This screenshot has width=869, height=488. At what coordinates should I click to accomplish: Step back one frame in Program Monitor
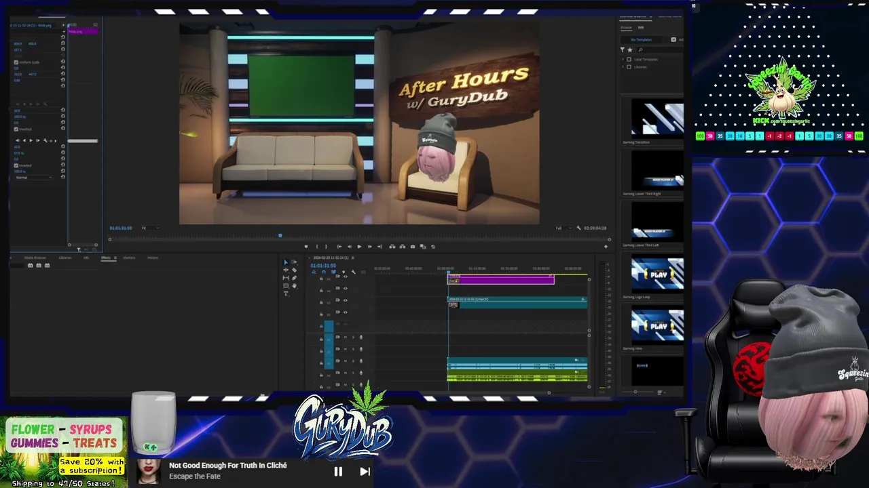point(350,247)
